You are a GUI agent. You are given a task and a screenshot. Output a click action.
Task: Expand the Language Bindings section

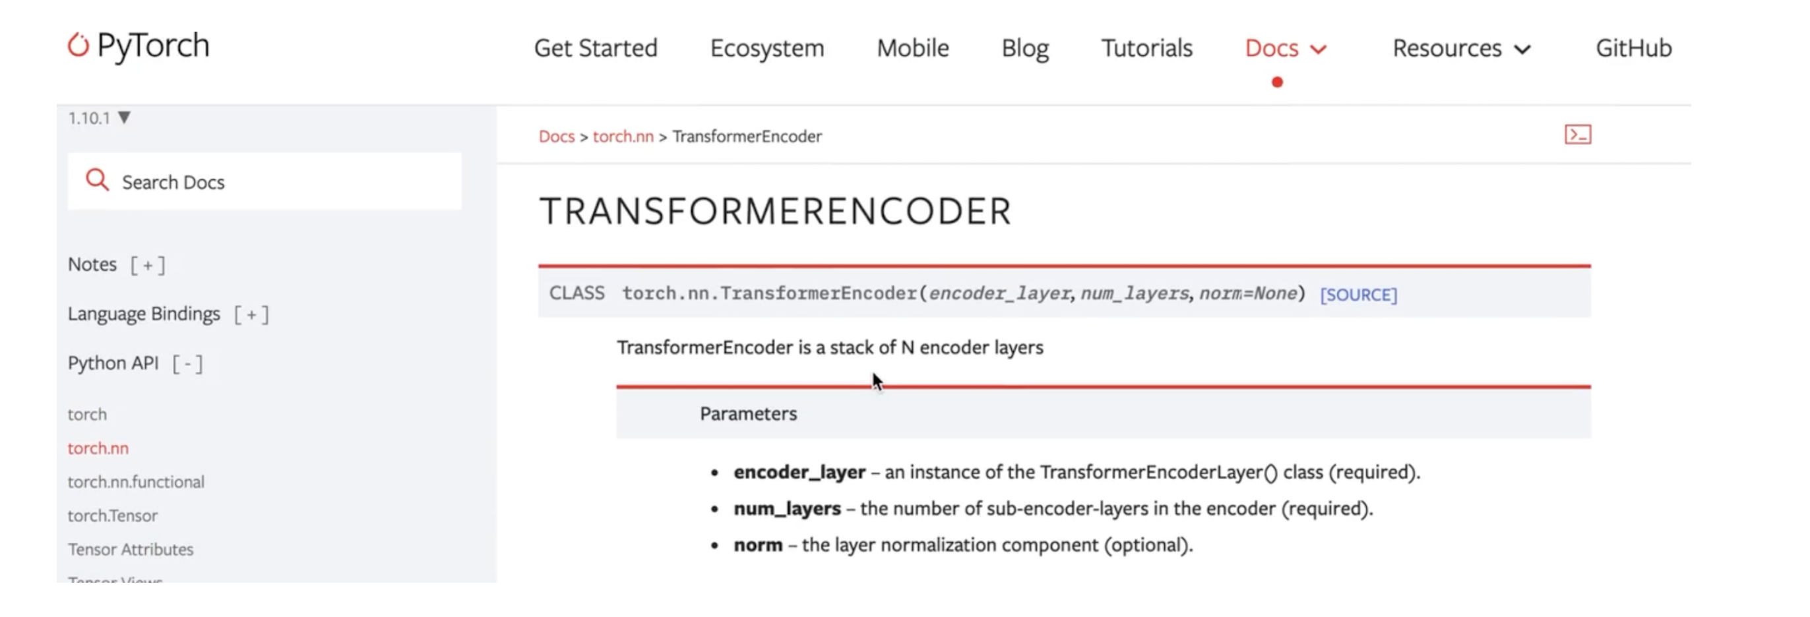pos(251,314)
